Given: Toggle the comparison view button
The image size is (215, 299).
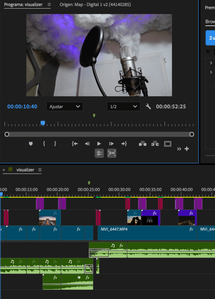Looking at the screenshot, I should point(112,154).
